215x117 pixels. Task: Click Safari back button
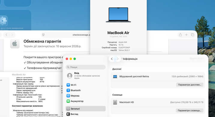coord(6,35)
